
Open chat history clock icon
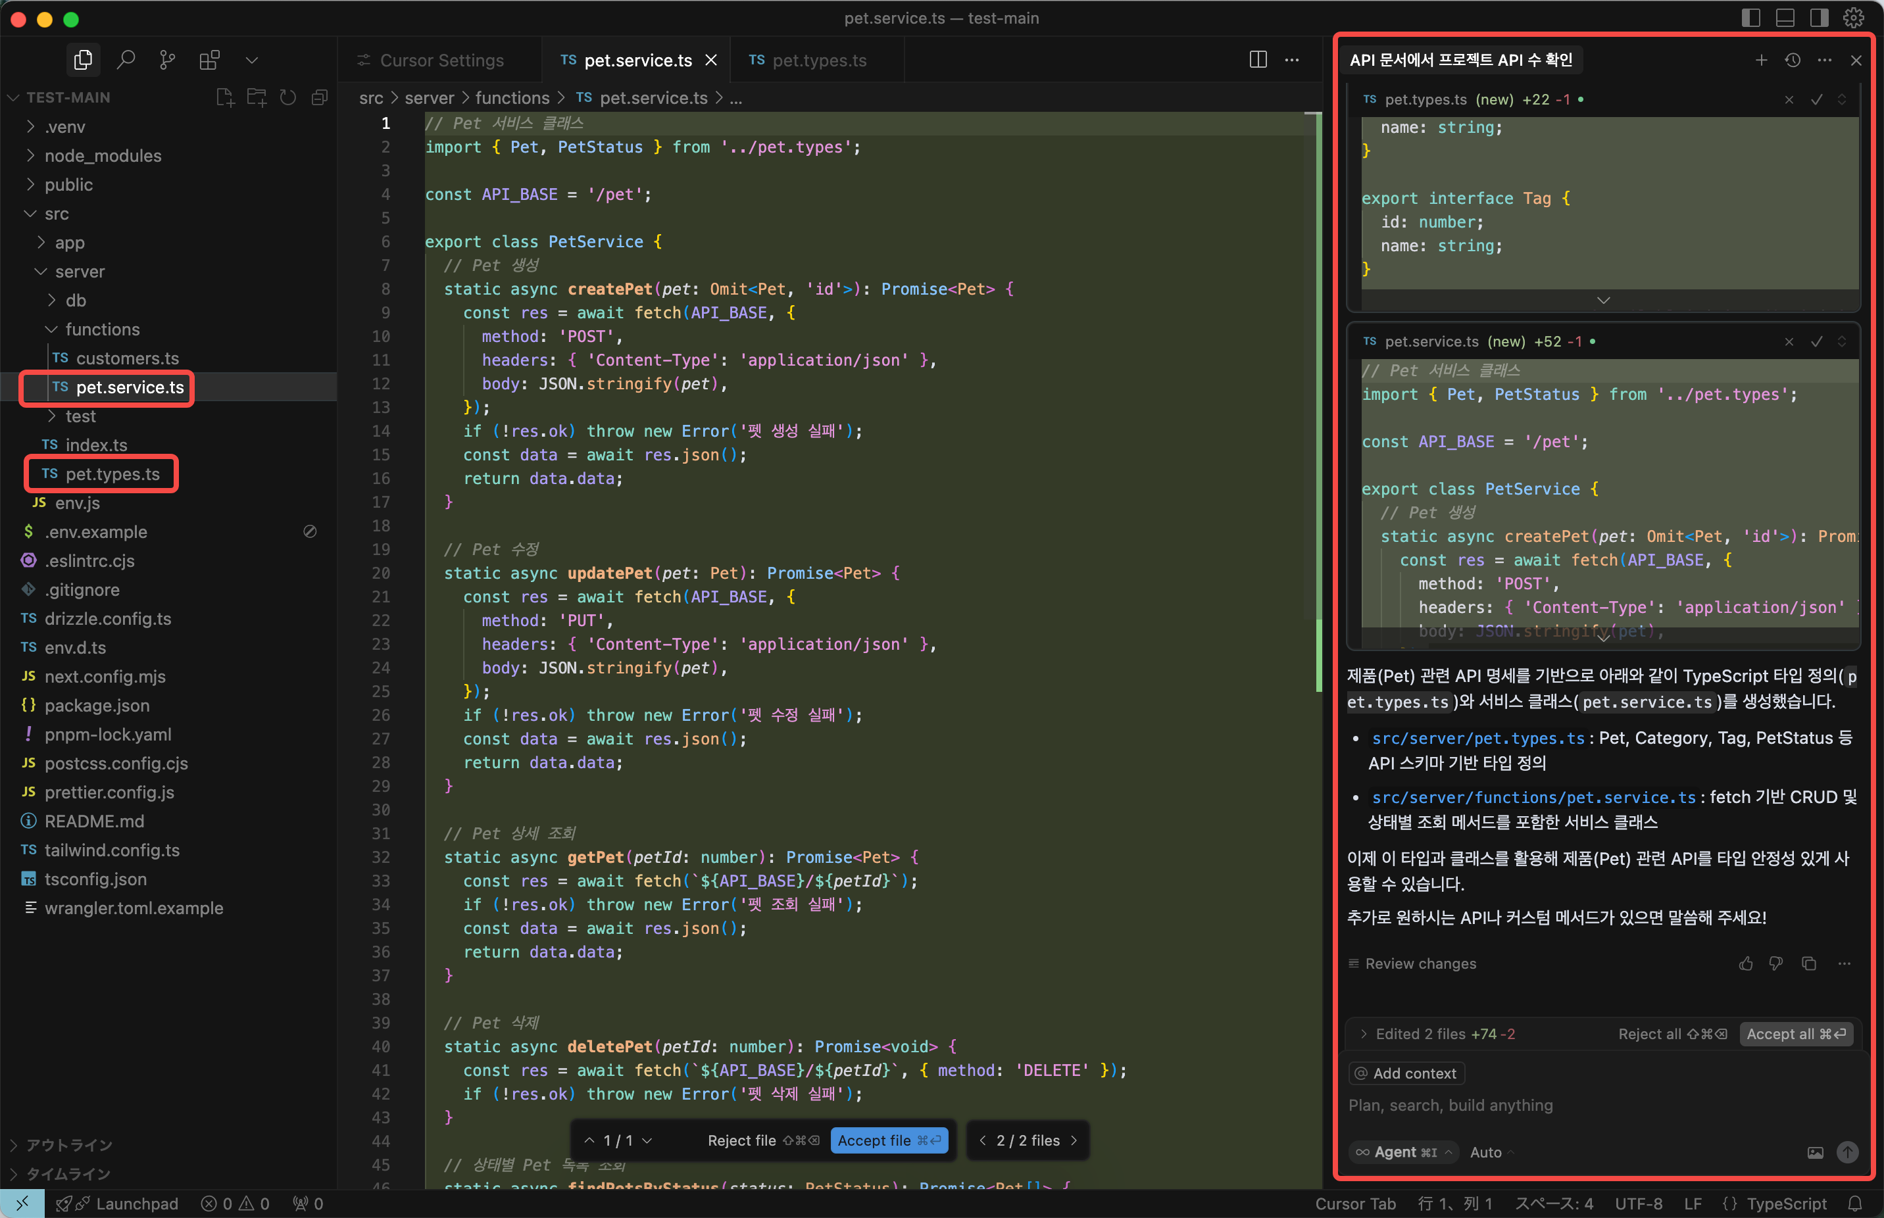click(1793, 60)
